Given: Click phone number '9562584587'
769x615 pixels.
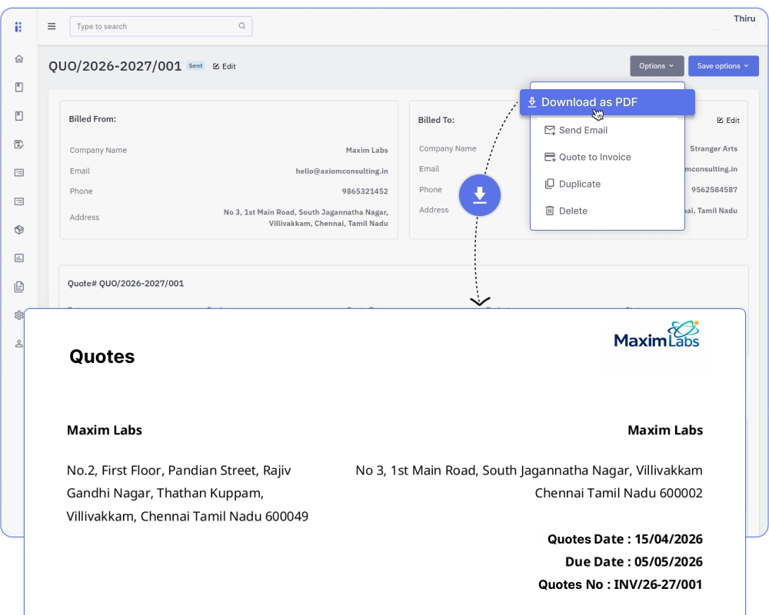Looking at the screenshot, I should (714, 190).
